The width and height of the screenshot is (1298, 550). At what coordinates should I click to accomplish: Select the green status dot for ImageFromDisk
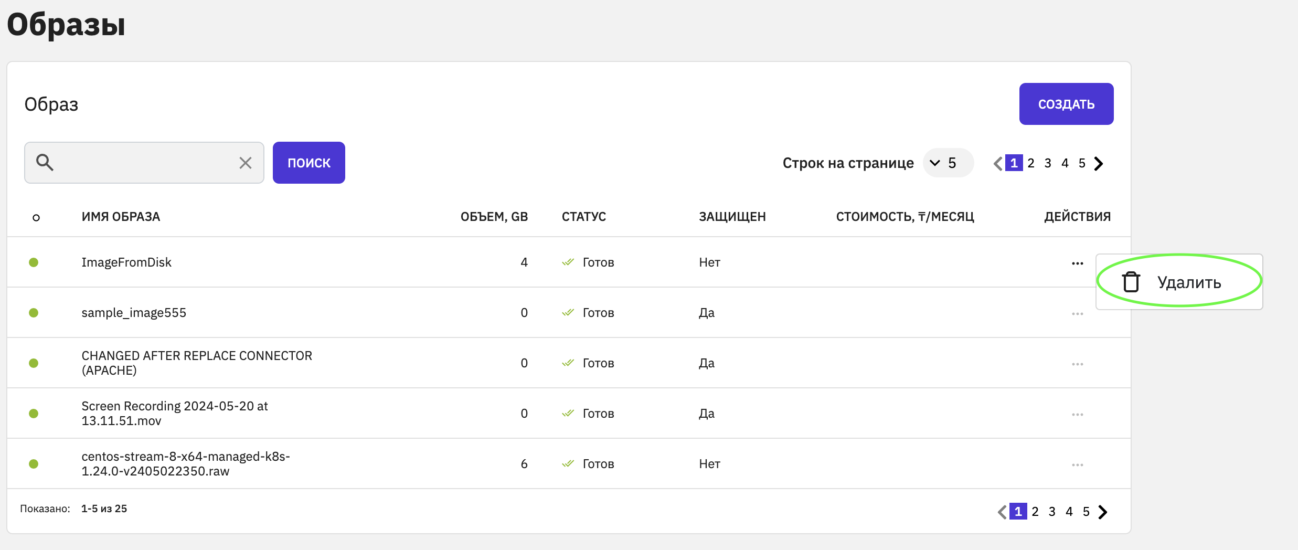[x=34, y=262]
